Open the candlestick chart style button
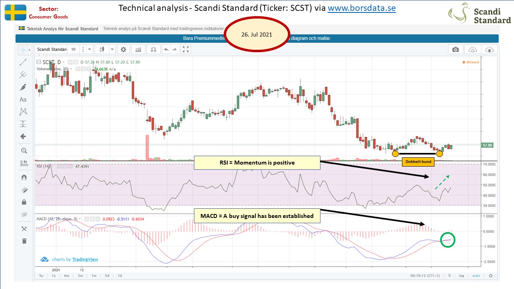This screenshot has width=514, height=289. [x=102, y=49]
